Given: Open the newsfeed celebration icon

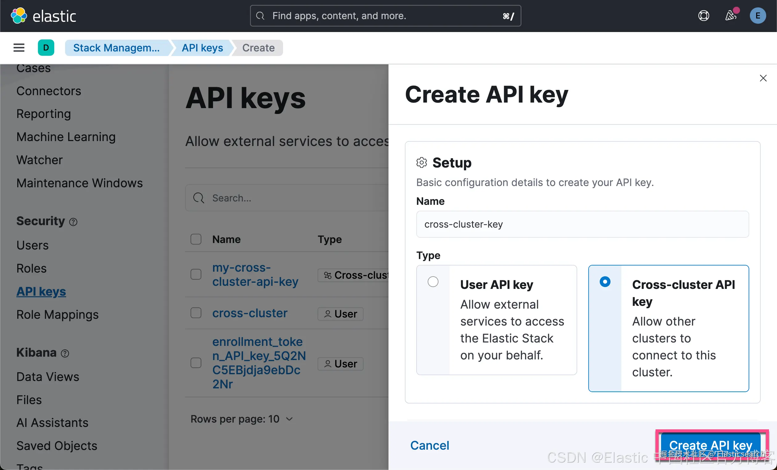Looking at the screenshot, I should click(730, 16).
